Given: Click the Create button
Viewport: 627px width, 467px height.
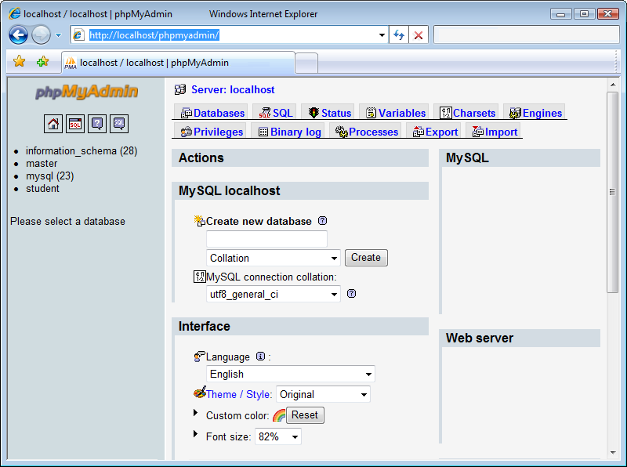Looking at the screenshot, I should 366,258.
